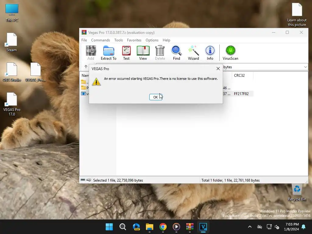Click the up one level arrow
312x234 pixels.
[86, 66]
